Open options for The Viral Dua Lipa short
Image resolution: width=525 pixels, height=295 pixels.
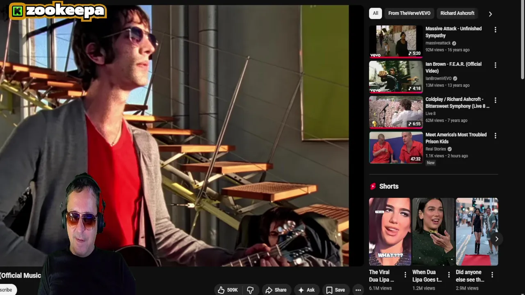point(405,275)
